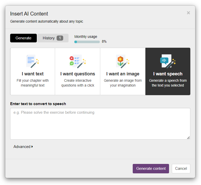Screen dimensions: 201x185
Task: Click the text document icon with magic wand
Action: pyautogui.click(x=32, y=61)
